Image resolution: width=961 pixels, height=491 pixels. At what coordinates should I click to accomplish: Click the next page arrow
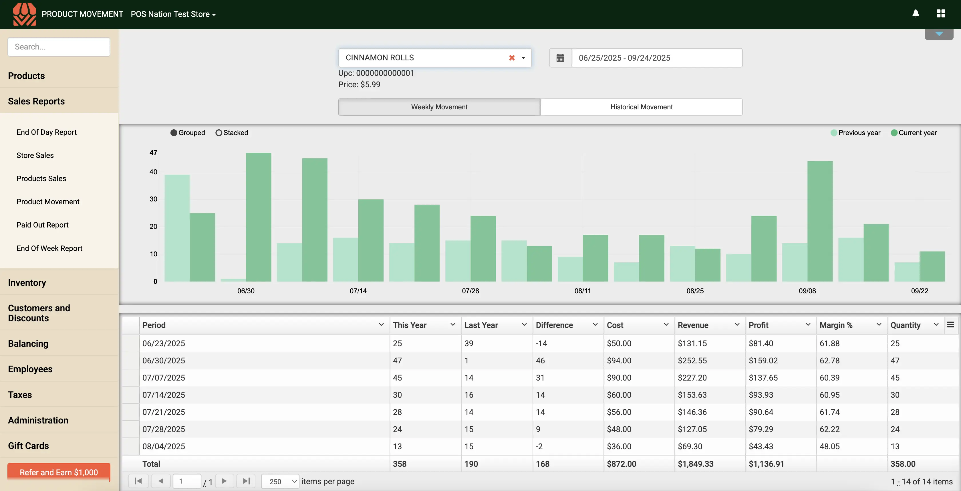(x=224, y=481)
